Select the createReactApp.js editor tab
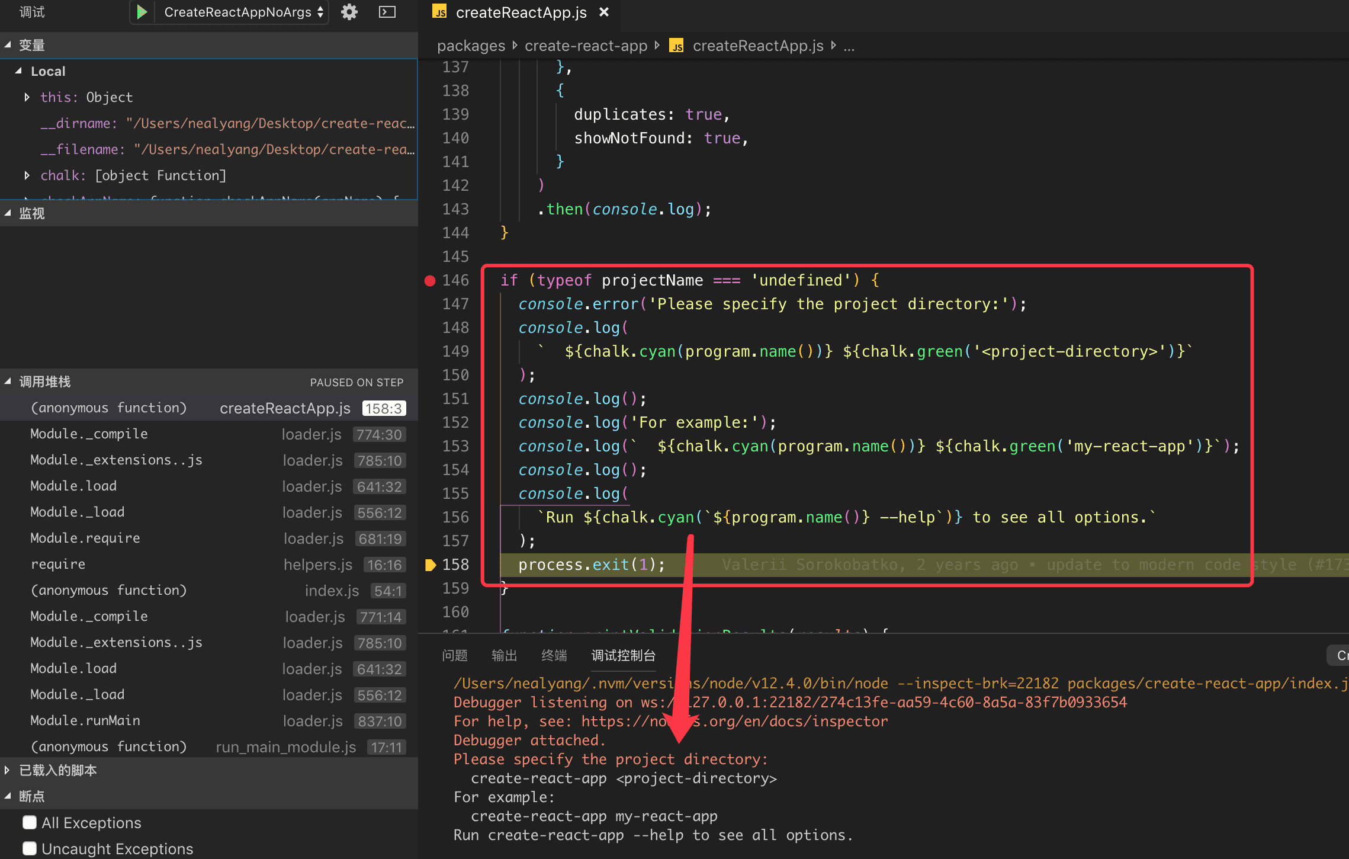Image resolution: width=1349 pixels, height=859 pixels. [x=521, y=12]
